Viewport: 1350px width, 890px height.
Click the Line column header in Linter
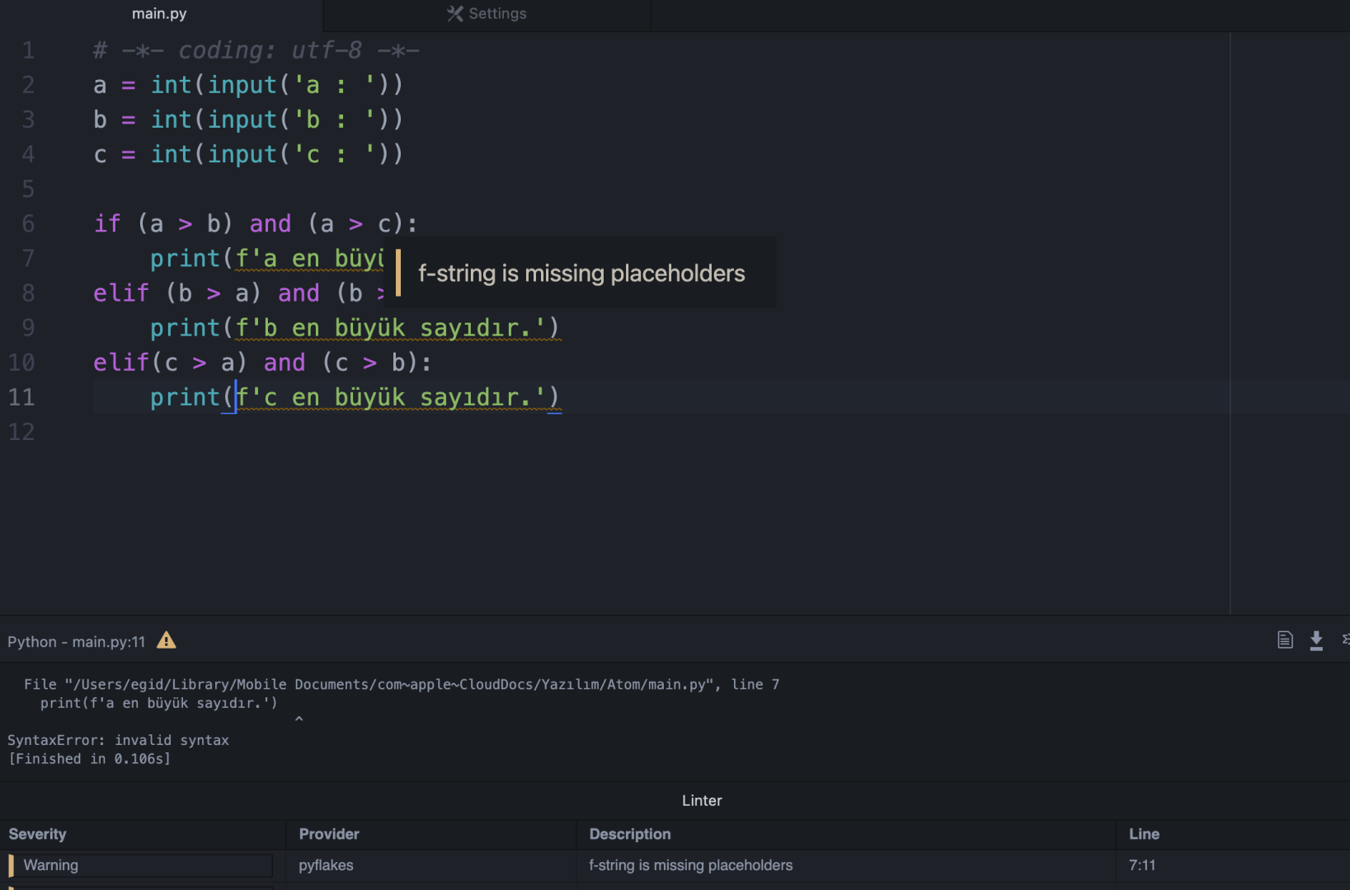click(1143, 834)
